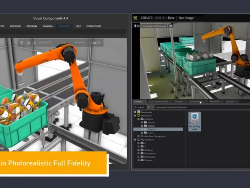
Task: Select the Documents entry
Action: pos(148,153)
